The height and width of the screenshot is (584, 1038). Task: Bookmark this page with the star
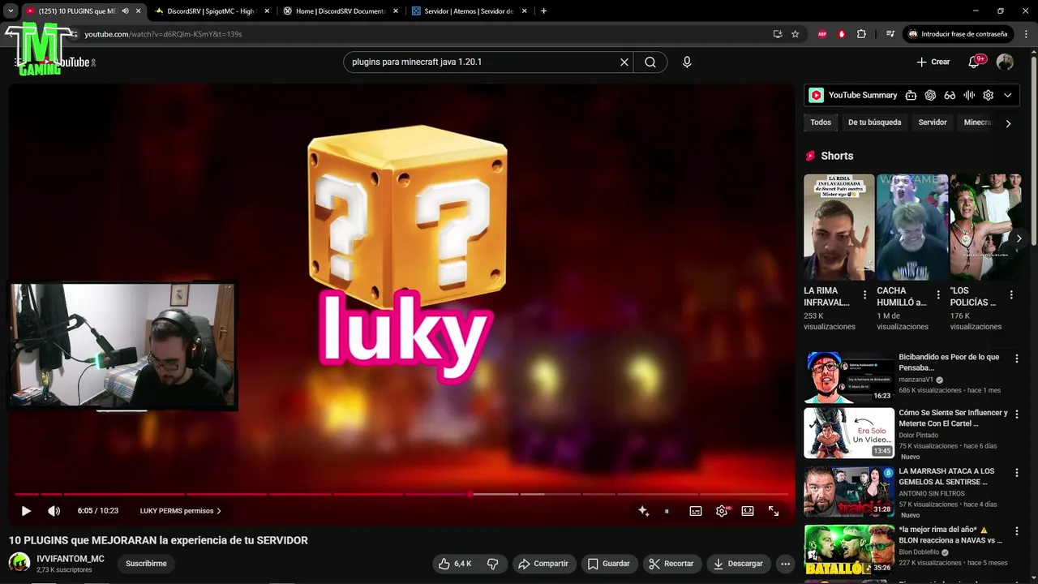[796, 34]
